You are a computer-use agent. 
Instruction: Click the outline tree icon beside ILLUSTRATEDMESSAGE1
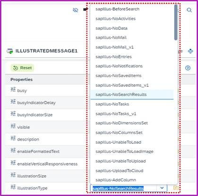pos(190,51)
